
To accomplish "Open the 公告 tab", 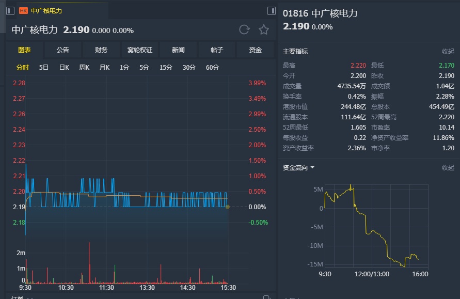I will [x=63, y=50].
